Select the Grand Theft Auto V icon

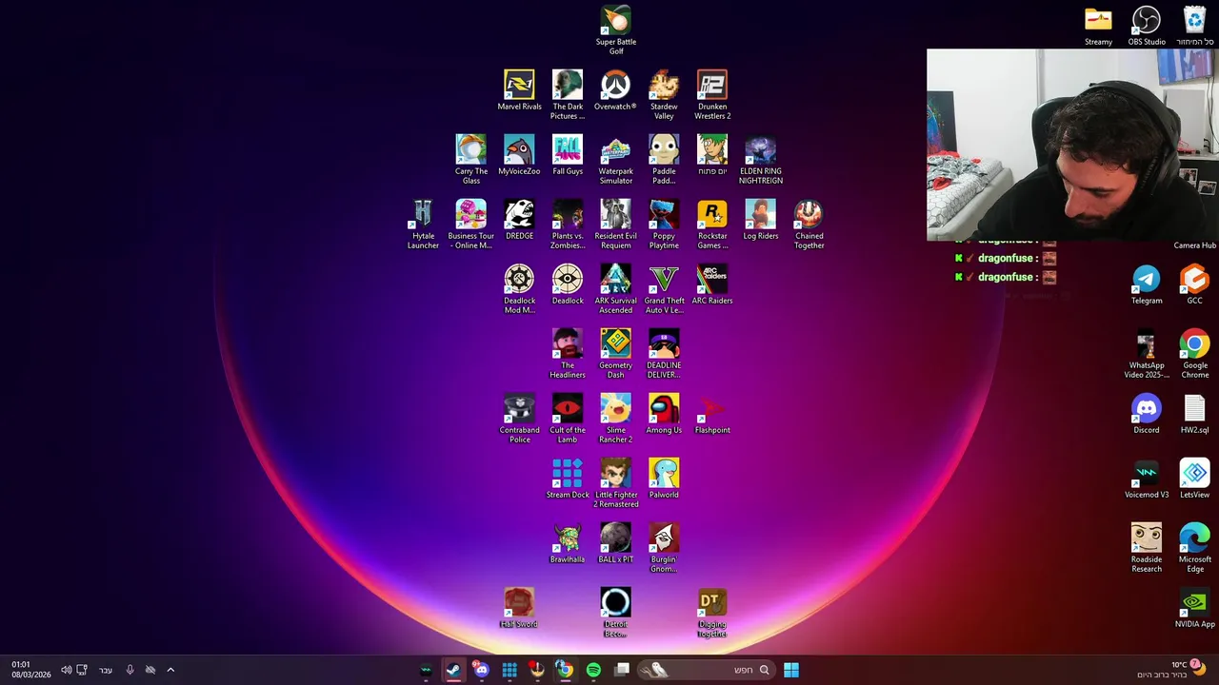coord(664,288)
